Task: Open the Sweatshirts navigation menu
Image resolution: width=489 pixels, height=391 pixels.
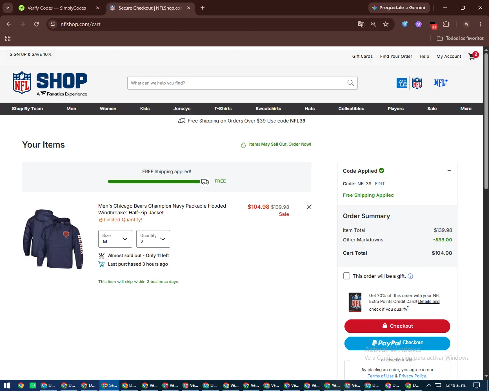Action: (268, 109)
